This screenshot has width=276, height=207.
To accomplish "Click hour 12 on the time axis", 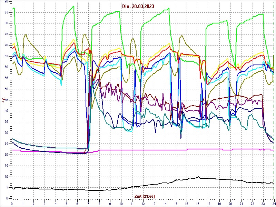I will pos(143,204).
